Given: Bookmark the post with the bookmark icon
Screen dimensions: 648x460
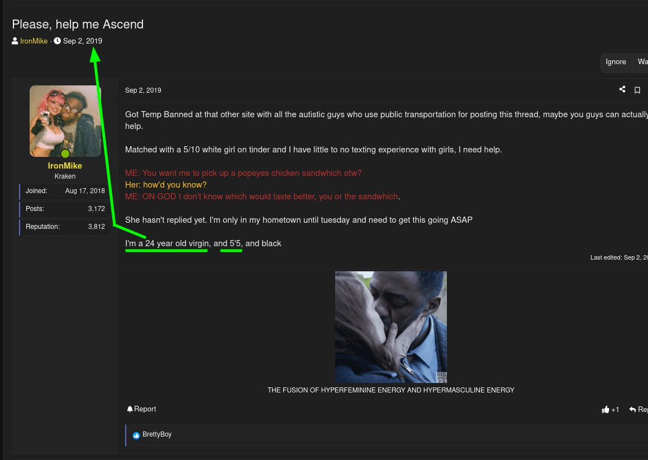Looking at the screenshot, I should (637, 90).
